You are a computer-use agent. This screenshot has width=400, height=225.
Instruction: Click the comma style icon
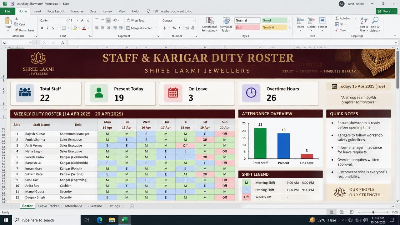[179, 28]
